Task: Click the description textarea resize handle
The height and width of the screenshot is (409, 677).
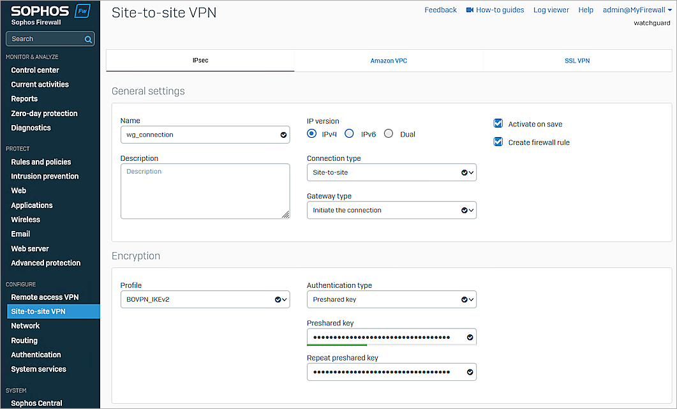Action: point(285,215)
